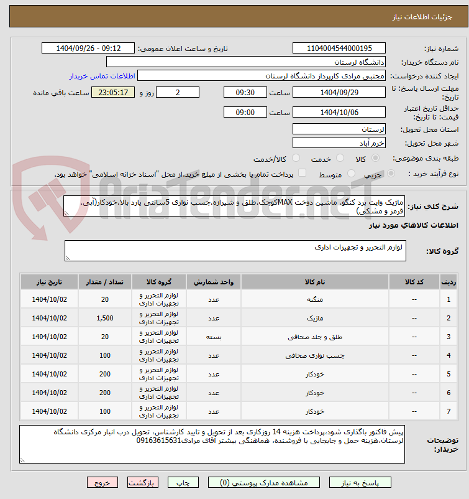Click the توضیحات خریدار notes textarea
Image resolution: width=469 pixels, height=499 pixels.
[x=212, y=444]
